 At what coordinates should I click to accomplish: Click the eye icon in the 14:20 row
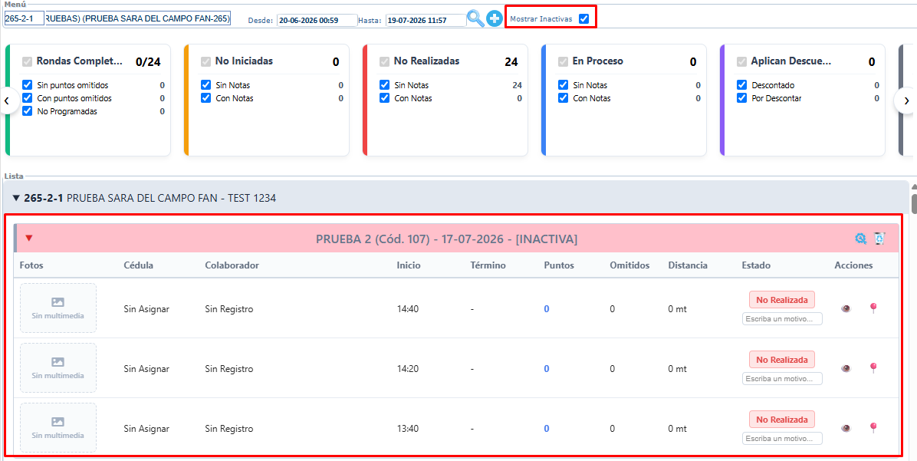point(846,368)
